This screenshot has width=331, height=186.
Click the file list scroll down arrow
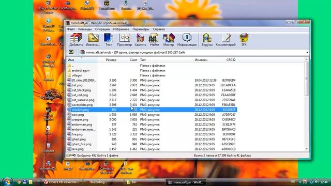(x=307, y=149)
